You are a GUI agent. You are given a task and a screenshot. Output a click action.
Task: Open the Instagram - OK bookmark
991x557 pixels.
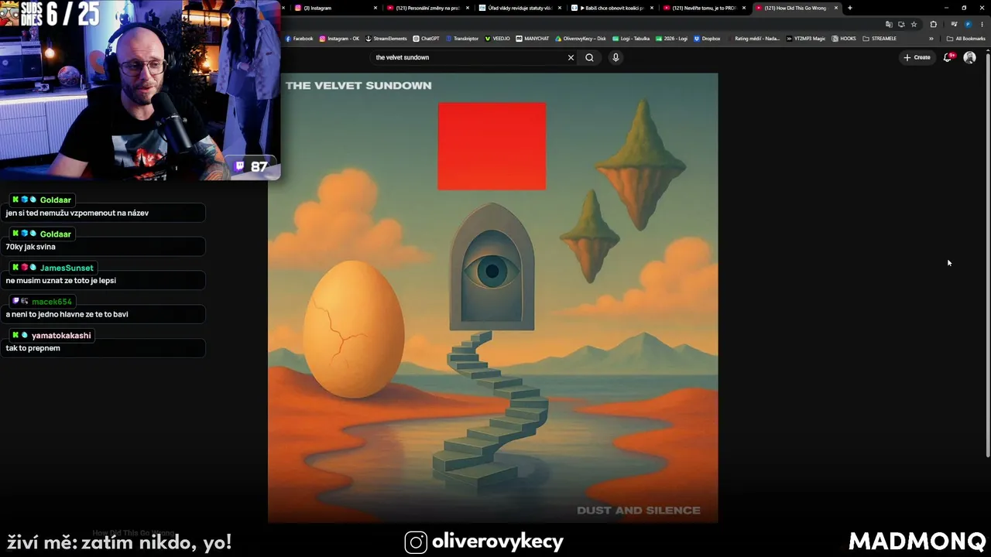(340, 39)
